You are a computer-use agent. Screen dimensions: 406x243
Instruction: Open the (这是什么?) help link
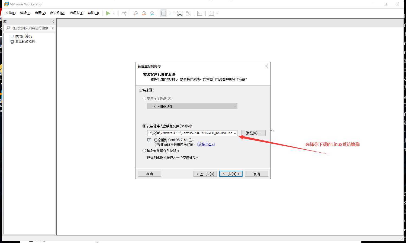pyautogui.click(x=206, y=144)
